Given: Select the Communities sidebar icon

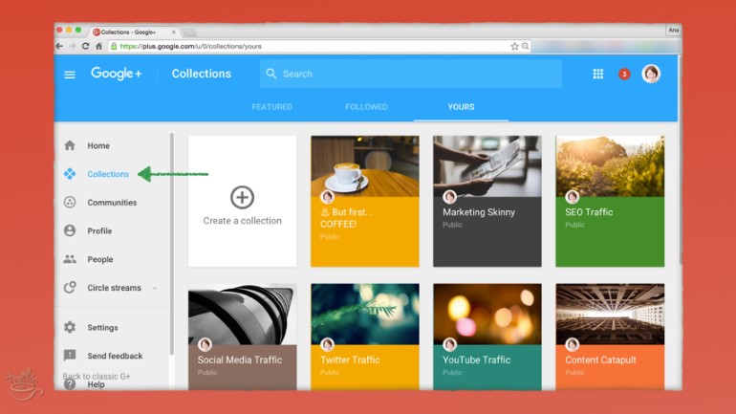Looking at the screenshot, I should tap(69, 203).
